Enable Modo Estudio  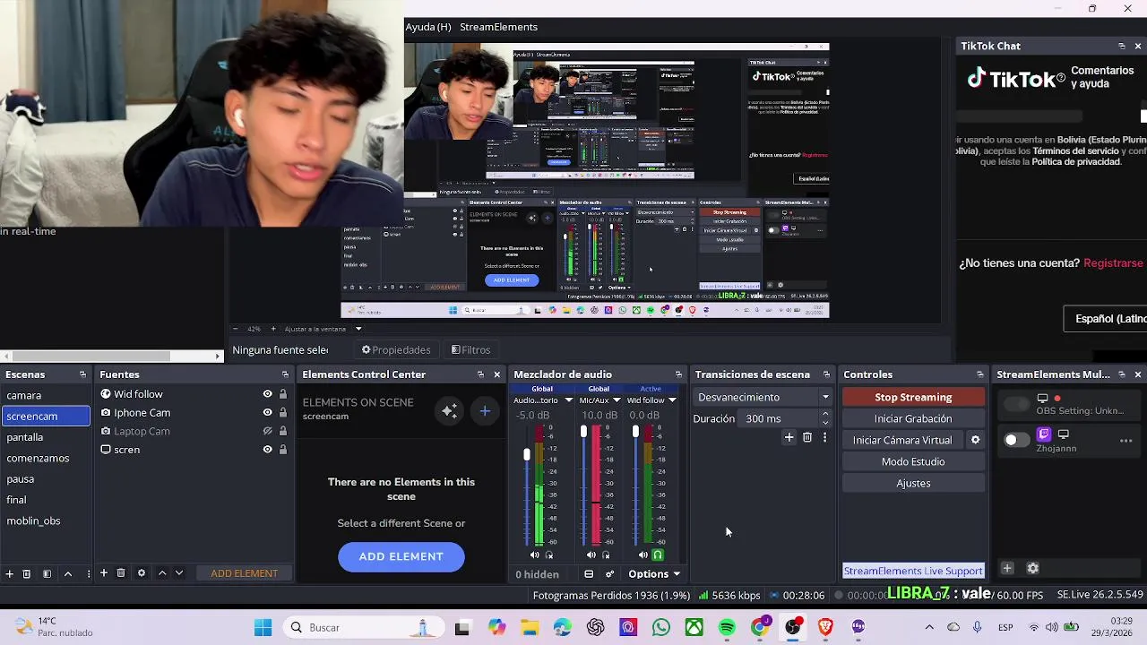pyautogui.click(x=913, y=461)
